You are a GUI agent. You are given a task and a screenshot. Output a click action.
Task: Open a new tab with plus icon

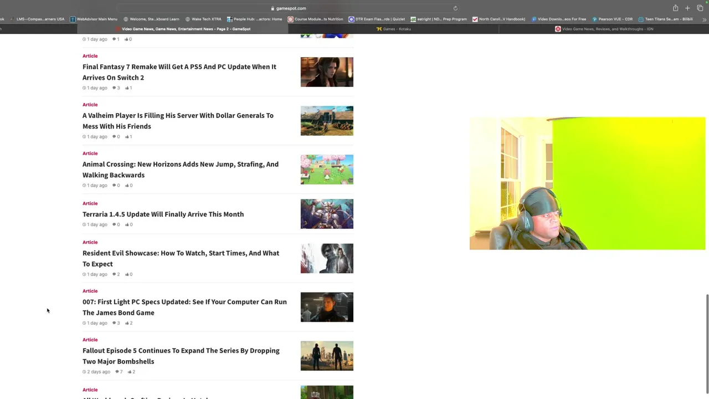pyautogui.click(x=687, y=8)
